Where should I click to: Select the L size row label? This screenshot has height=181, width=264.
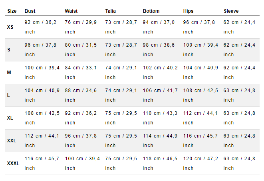point(8,95)
